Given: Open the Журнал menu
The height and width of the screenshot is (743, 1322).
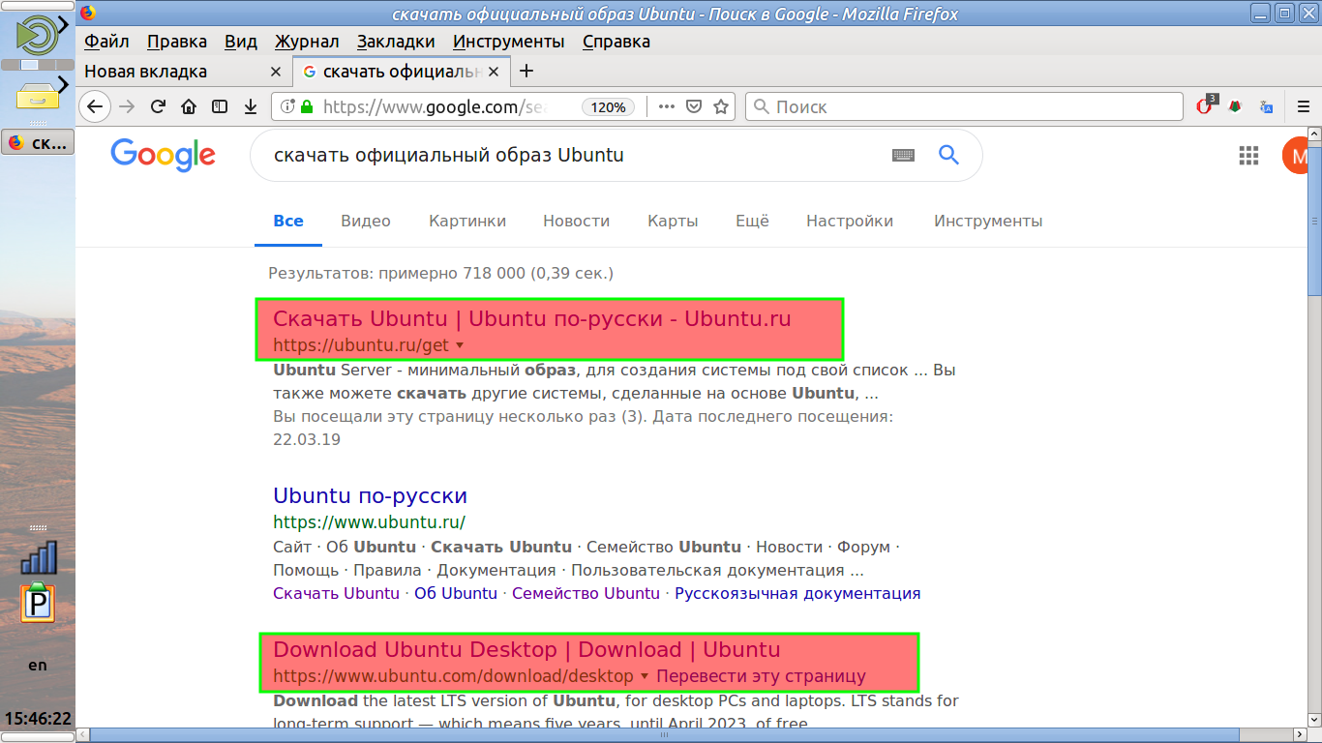Looking at the screenshot, I should click(x=307, y=42).
